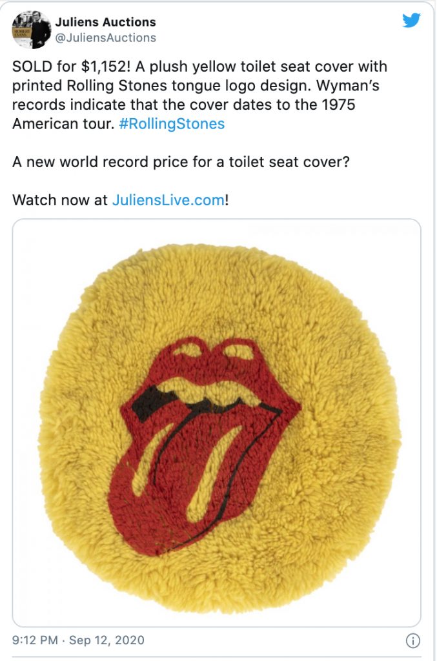
Task: Click the Sep 12, 2020 date
Action: click(107, 640)
